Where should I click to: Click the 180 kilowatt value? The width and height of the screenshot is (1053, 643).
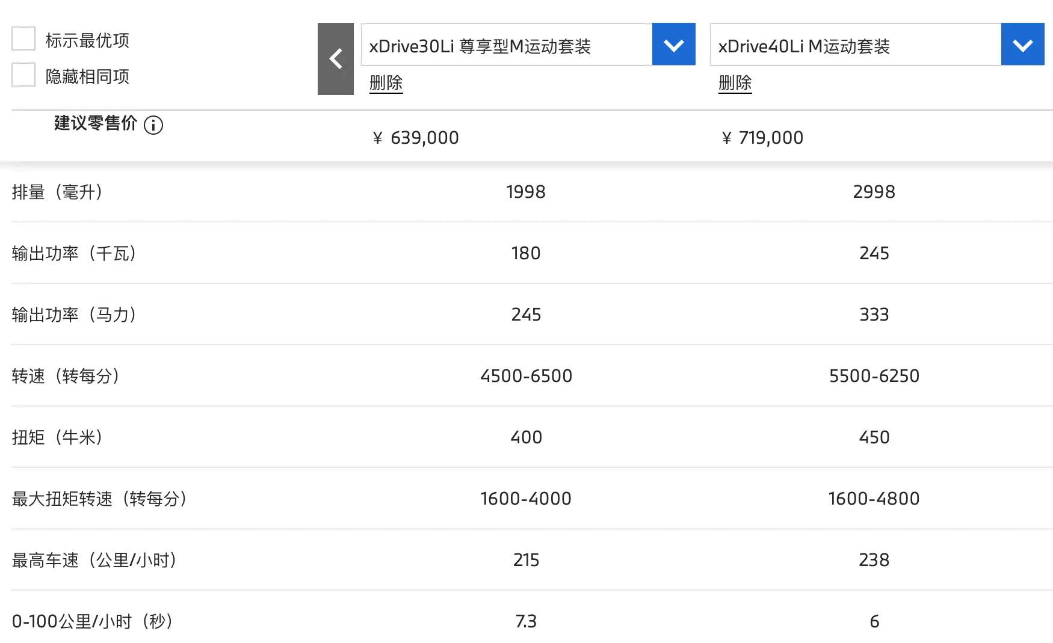[526, 253]
